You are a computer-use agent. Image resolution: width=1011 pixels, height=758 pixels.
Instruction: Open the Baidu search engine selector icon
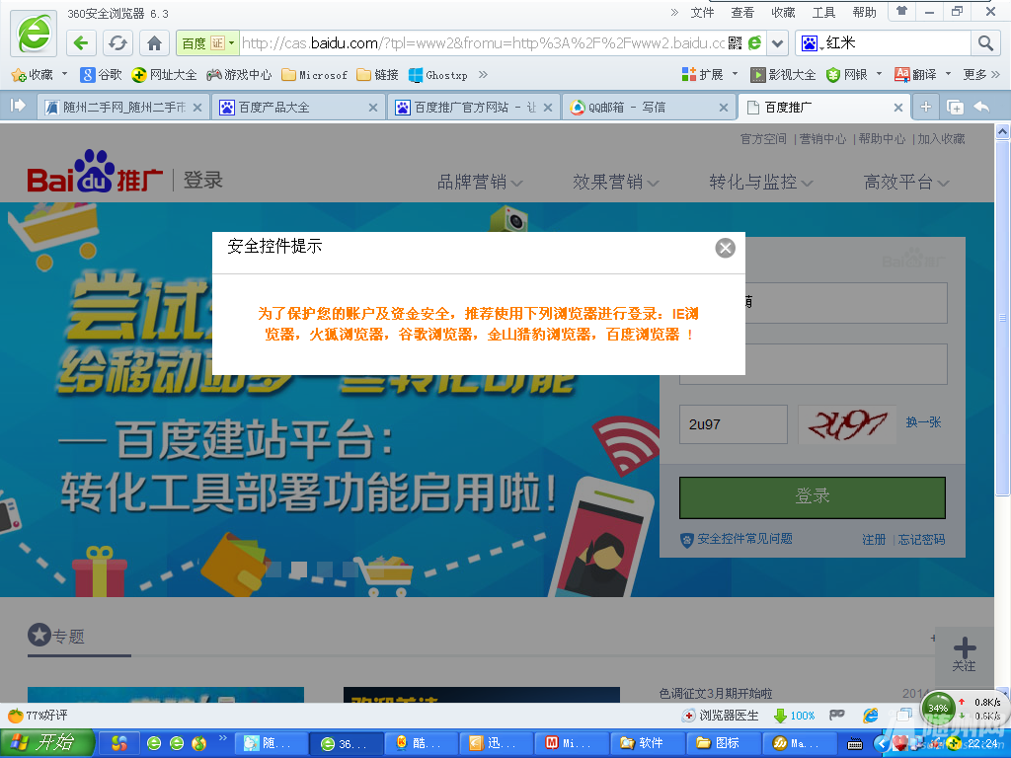(810, 43)
